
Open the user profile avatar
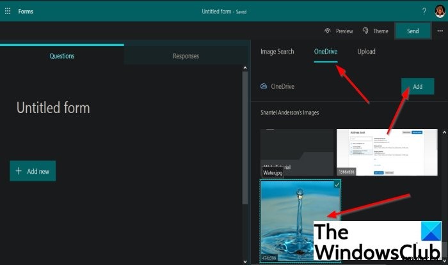[x=440, y=11]
